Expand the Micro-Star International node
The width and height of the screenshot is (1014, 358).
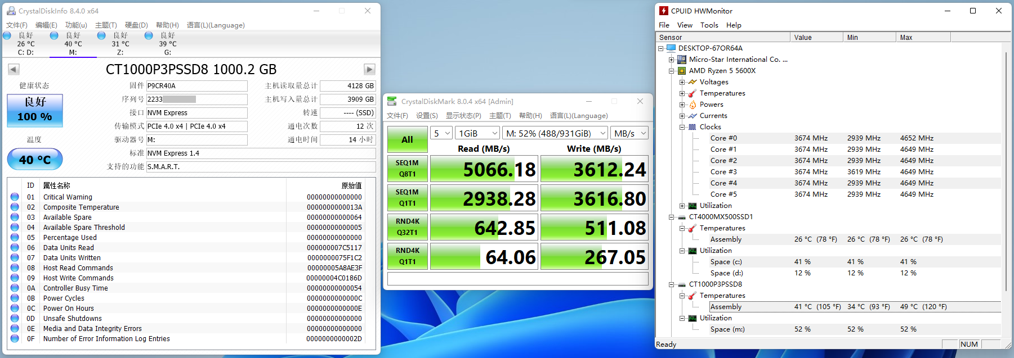[671, 60]
